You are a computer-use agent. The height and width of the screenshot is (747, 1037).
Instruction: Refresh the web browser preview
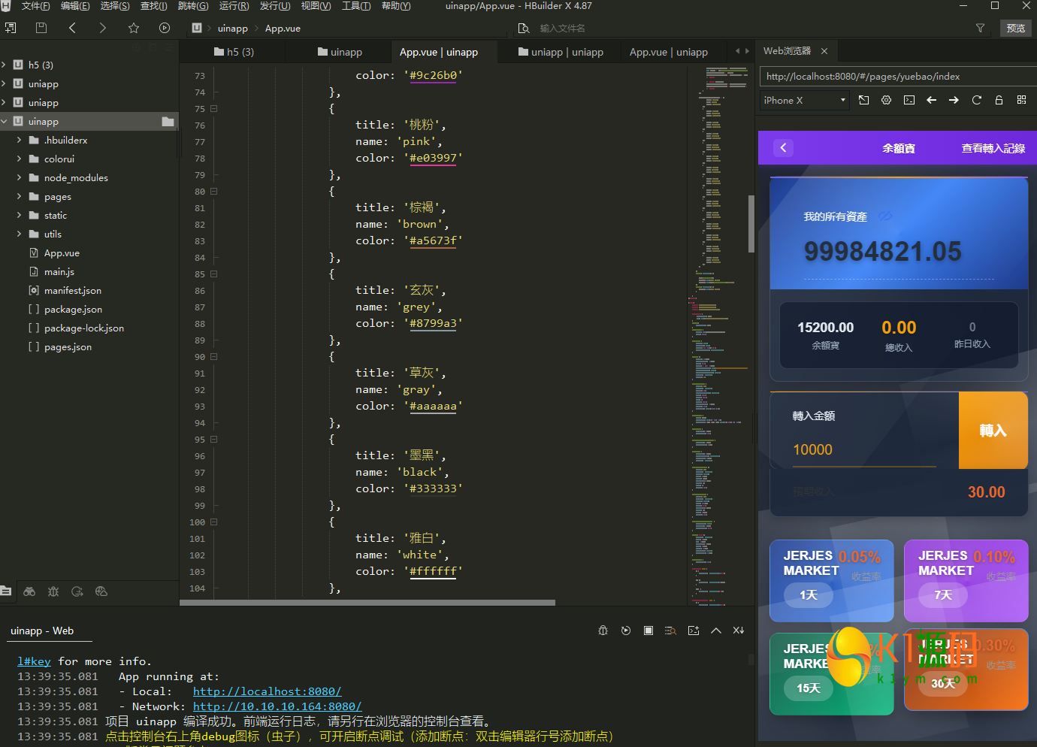[976, 100]
